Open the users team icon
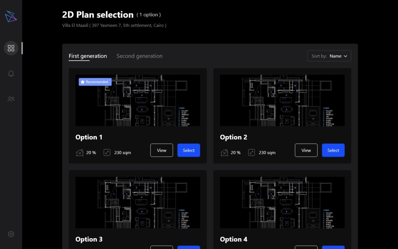398x249 pixels. [x=11, y=99]
